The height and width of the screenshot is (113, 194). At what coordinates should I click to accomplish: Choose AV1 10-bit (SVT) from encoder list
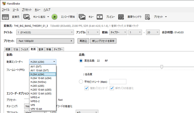pyautogui.click(x=43, y=70)
